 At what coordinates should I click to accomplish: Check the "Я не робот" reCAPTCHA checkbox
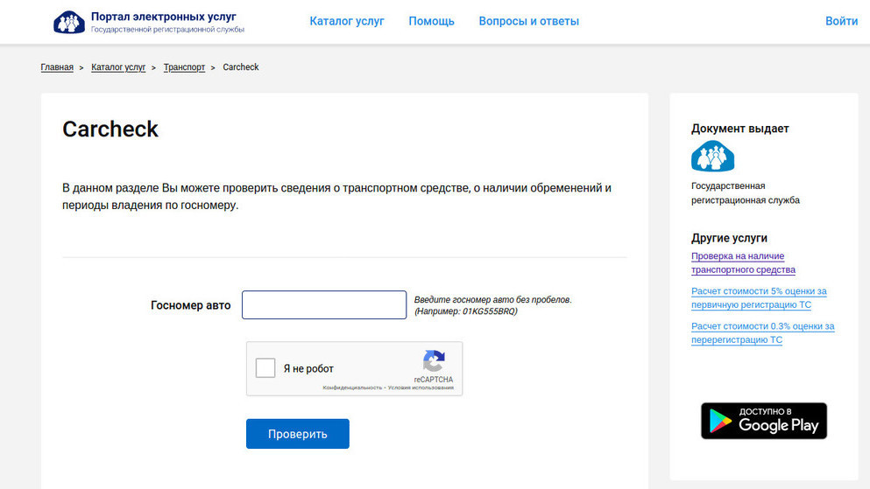click(x=265, y=368)
